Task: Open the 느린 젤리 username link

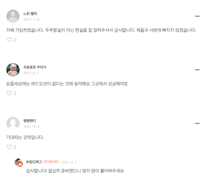Action: (30, 14)
